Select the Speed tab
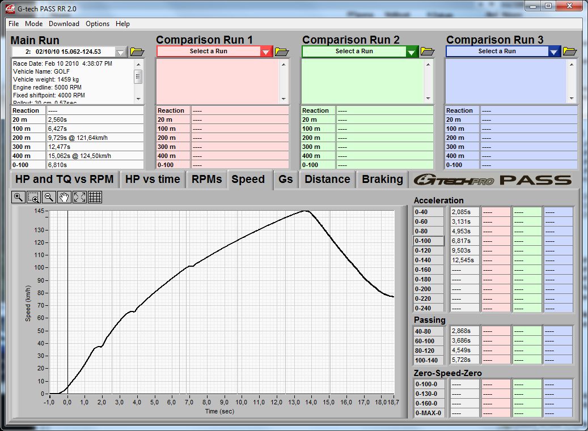 click(x=248, y=180)
